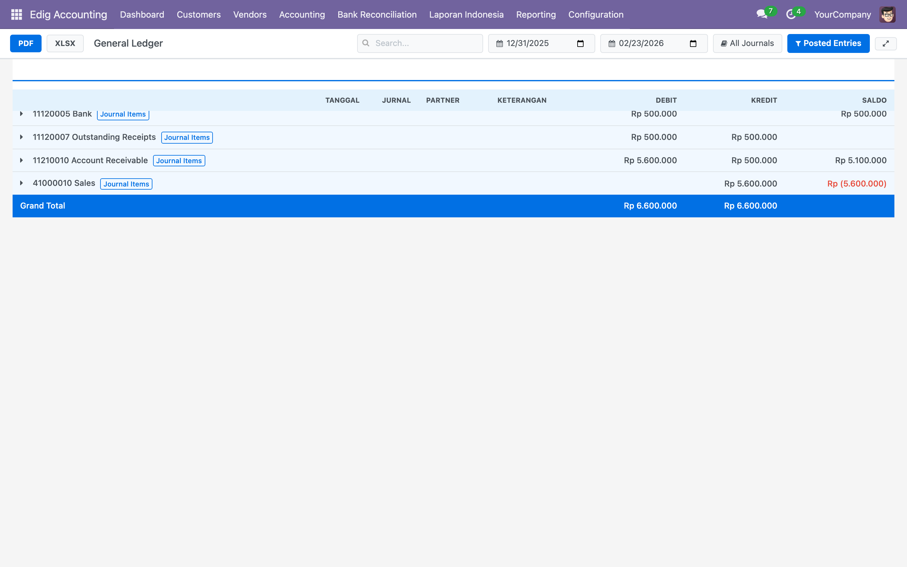Open Journal Items for Sales account
This screenshot has height=567, width=907.
(126, 184)
